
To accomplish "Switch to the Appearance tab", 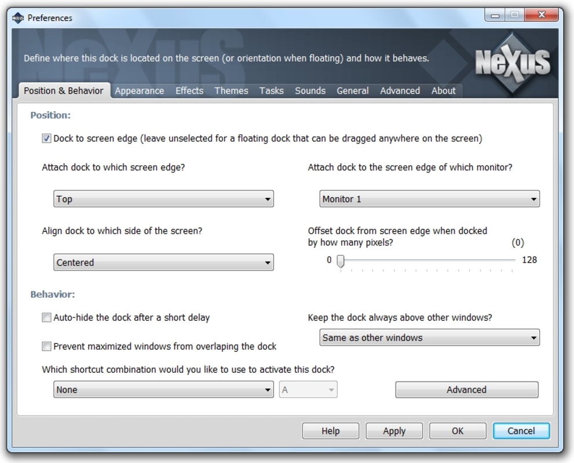I will [x=140, y=91].
